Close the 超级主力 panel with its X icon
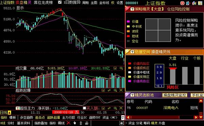 [x=121, y=108]
